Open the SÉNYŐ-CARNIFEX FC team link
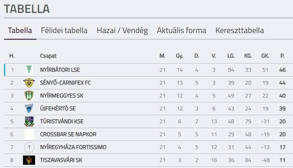Screen dimensions: 293x168 pos(66,83)
